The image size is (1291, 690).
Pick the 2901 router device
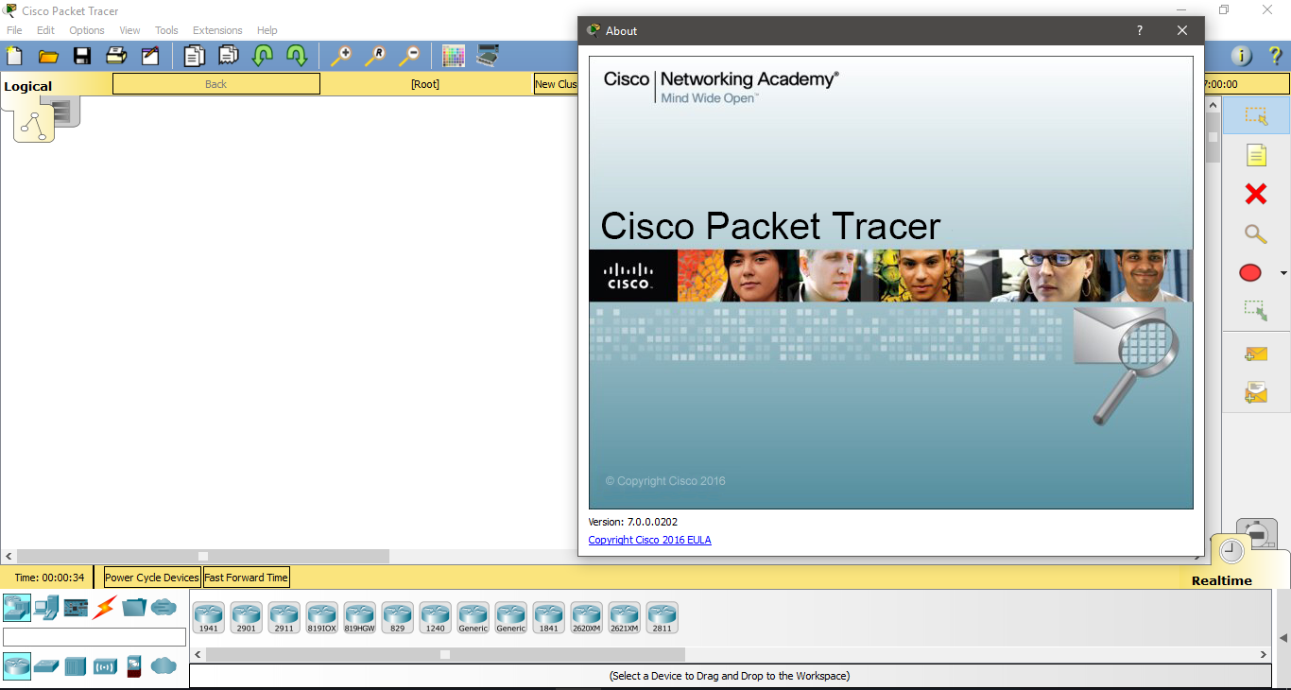point(247,617)
